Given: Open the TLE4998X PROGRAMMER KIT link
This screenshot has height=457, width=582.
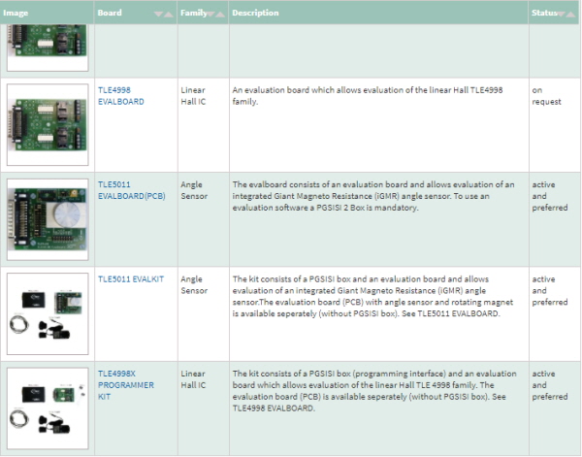Looking at the screenshot, I should 126,385.
